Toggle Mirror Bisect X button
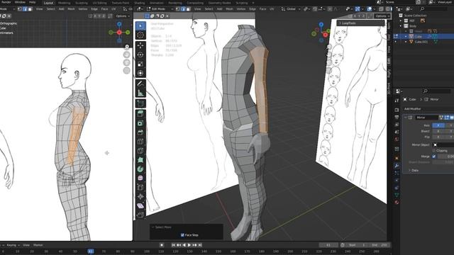 [438, 131]
